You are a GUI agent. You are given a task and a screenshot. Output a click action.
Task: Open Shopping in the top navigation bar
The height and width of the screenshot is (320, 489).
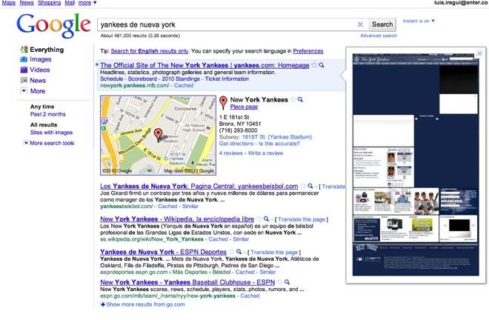[50, 3]
